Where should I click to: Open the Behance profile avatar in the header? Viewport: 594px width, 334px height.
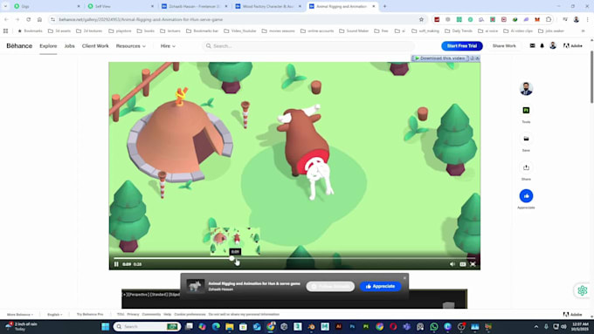tap(553, 45)
